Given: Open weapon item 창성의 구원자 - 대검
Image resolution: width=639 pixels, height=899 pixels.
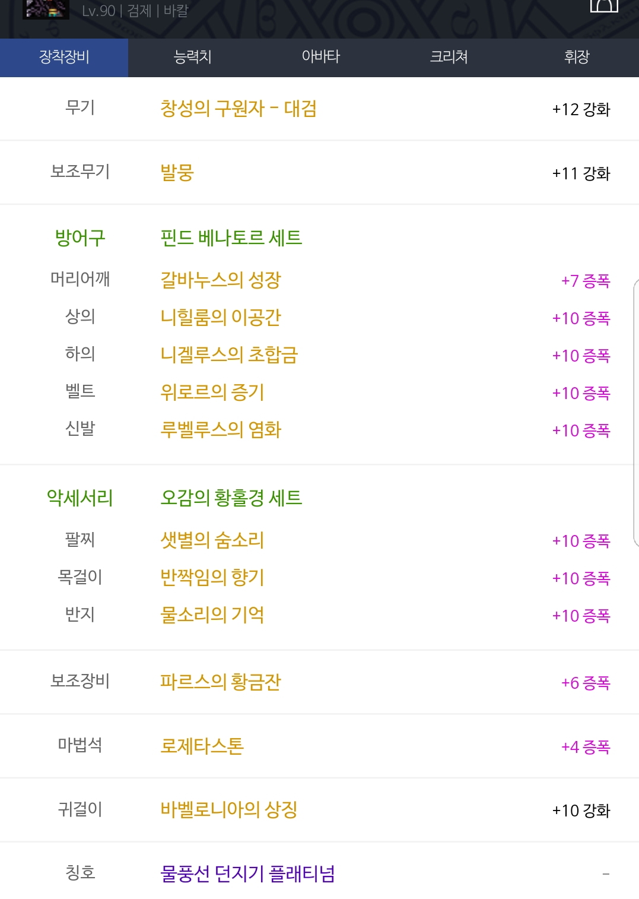Looking at the screenshot, I should click(x=238, y=109).
